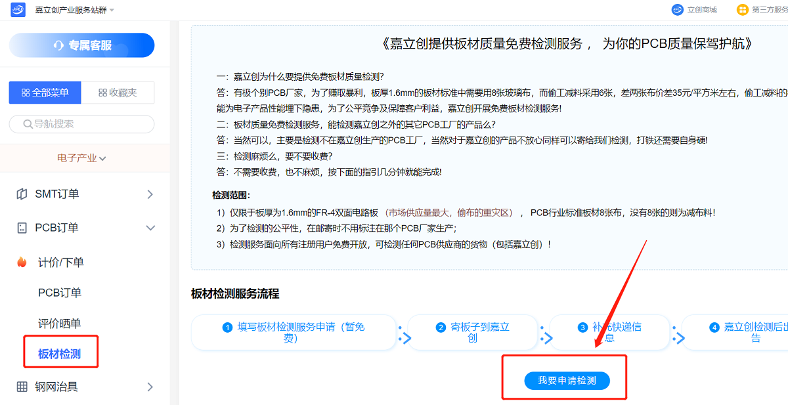Click the left sidebar vertical scrollbar
This screenshot has height=405, width=788.
point(174,213)
